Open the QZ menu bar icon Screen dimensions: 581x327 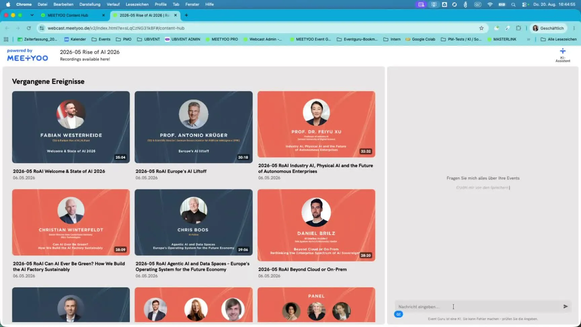[x=477, y=4]
